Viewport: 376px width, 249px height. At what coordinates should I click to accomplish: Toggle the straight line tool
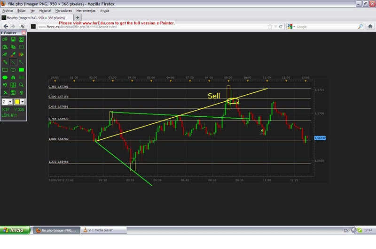click(x=13, y=62)
